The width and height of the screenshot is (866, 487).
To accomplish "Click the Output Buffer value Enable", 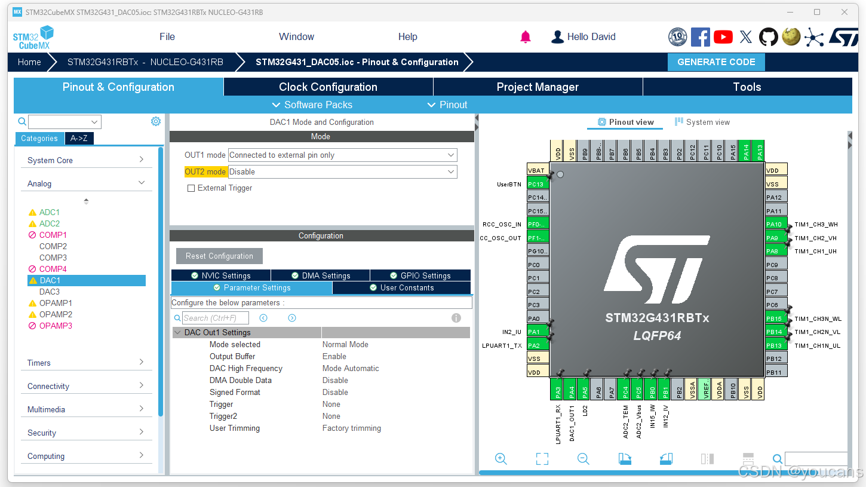I will [334, 357].
